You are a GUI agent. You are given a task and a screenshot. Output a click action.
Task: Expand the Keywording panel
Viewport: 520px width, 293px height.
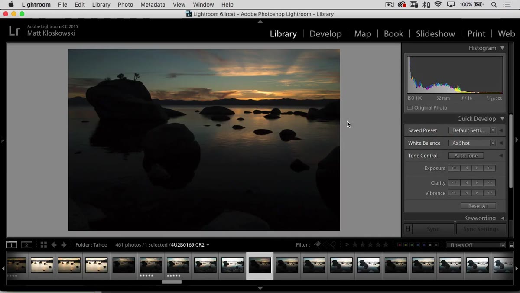(502, 218)
